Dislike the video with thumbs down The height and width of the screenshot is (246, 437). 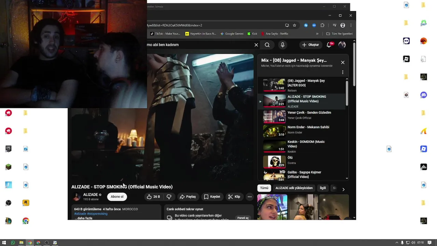pyautogui.click(x=169, y=197)
